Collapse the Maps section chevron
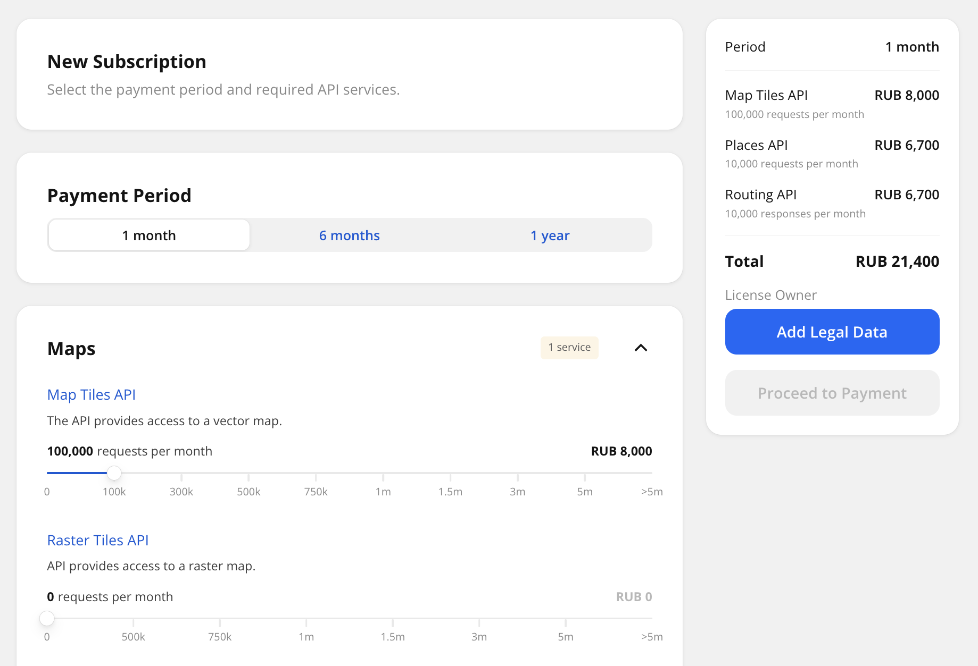 [x=641, y=348]
